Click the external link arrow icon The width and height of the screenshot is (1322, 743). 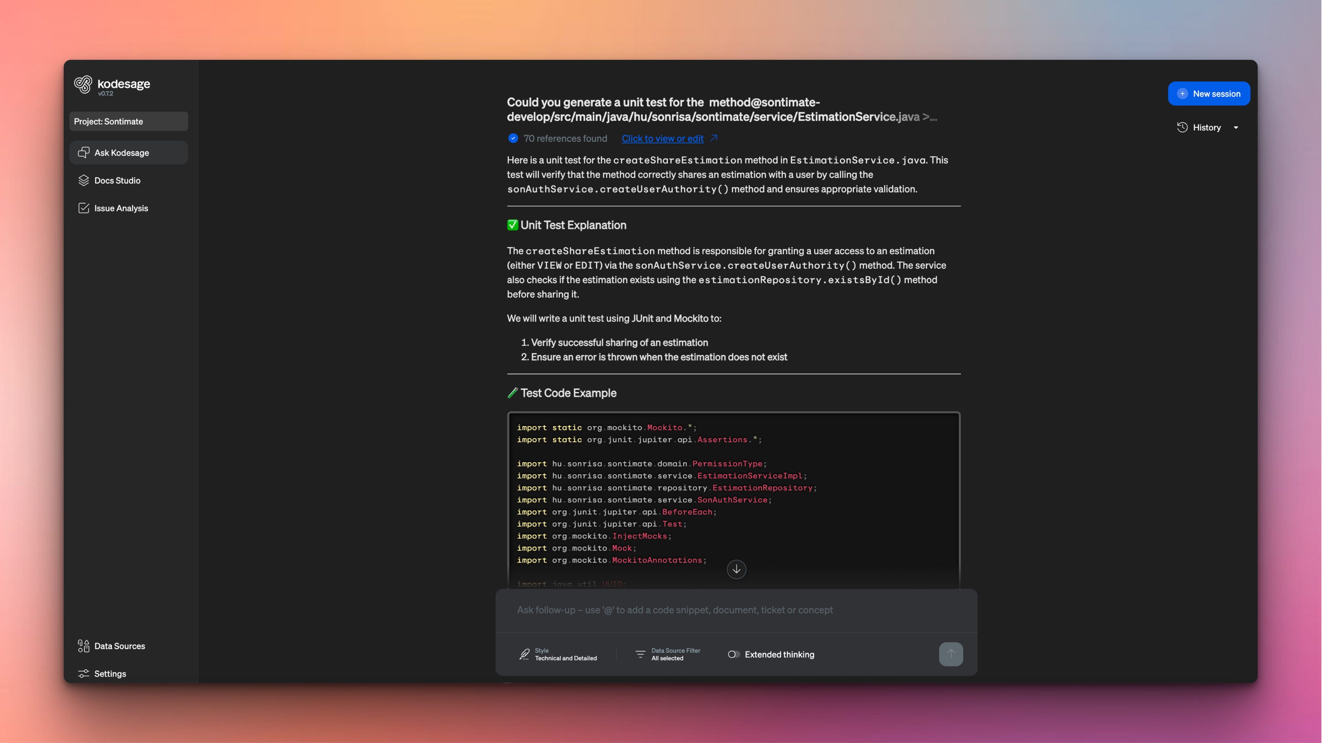click(x=714, y=138)
